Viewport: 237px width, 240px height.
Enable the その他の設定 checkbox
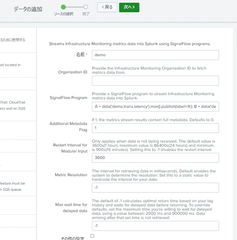[x=92, y=236]
